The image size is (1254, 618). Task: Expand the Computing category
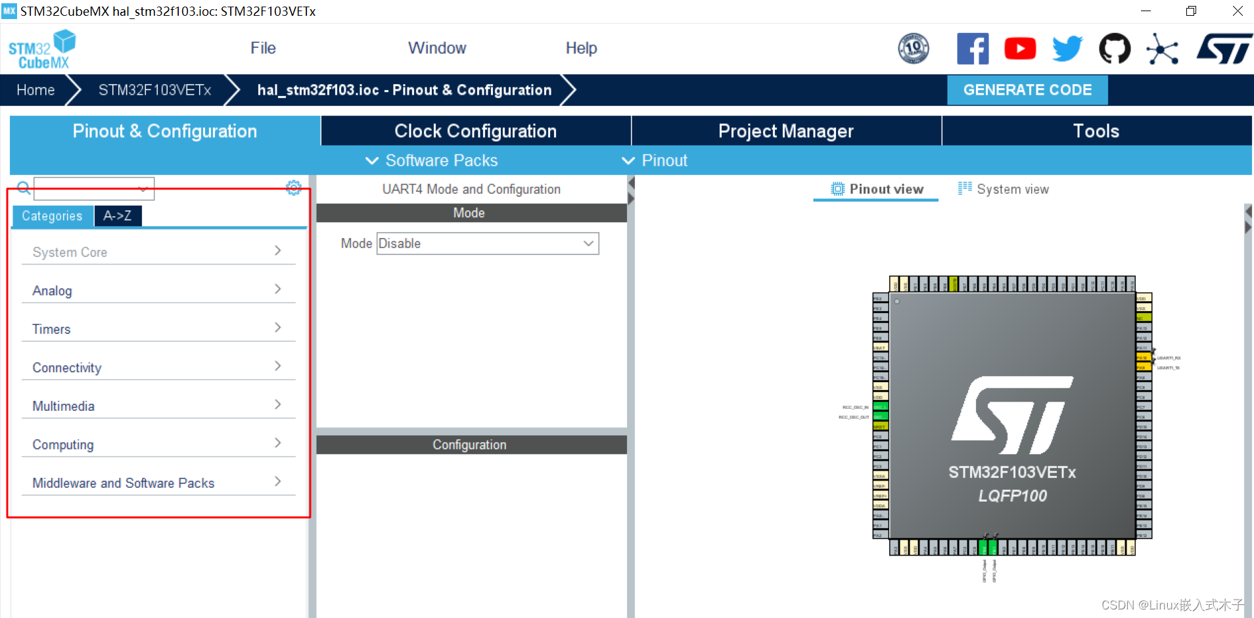pyautogui.click(x=158, y=444)
